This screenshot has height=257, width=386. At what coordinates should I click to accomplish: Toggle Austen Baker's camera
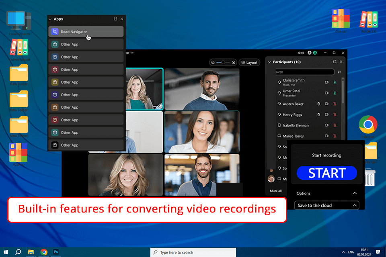point(326,104)
